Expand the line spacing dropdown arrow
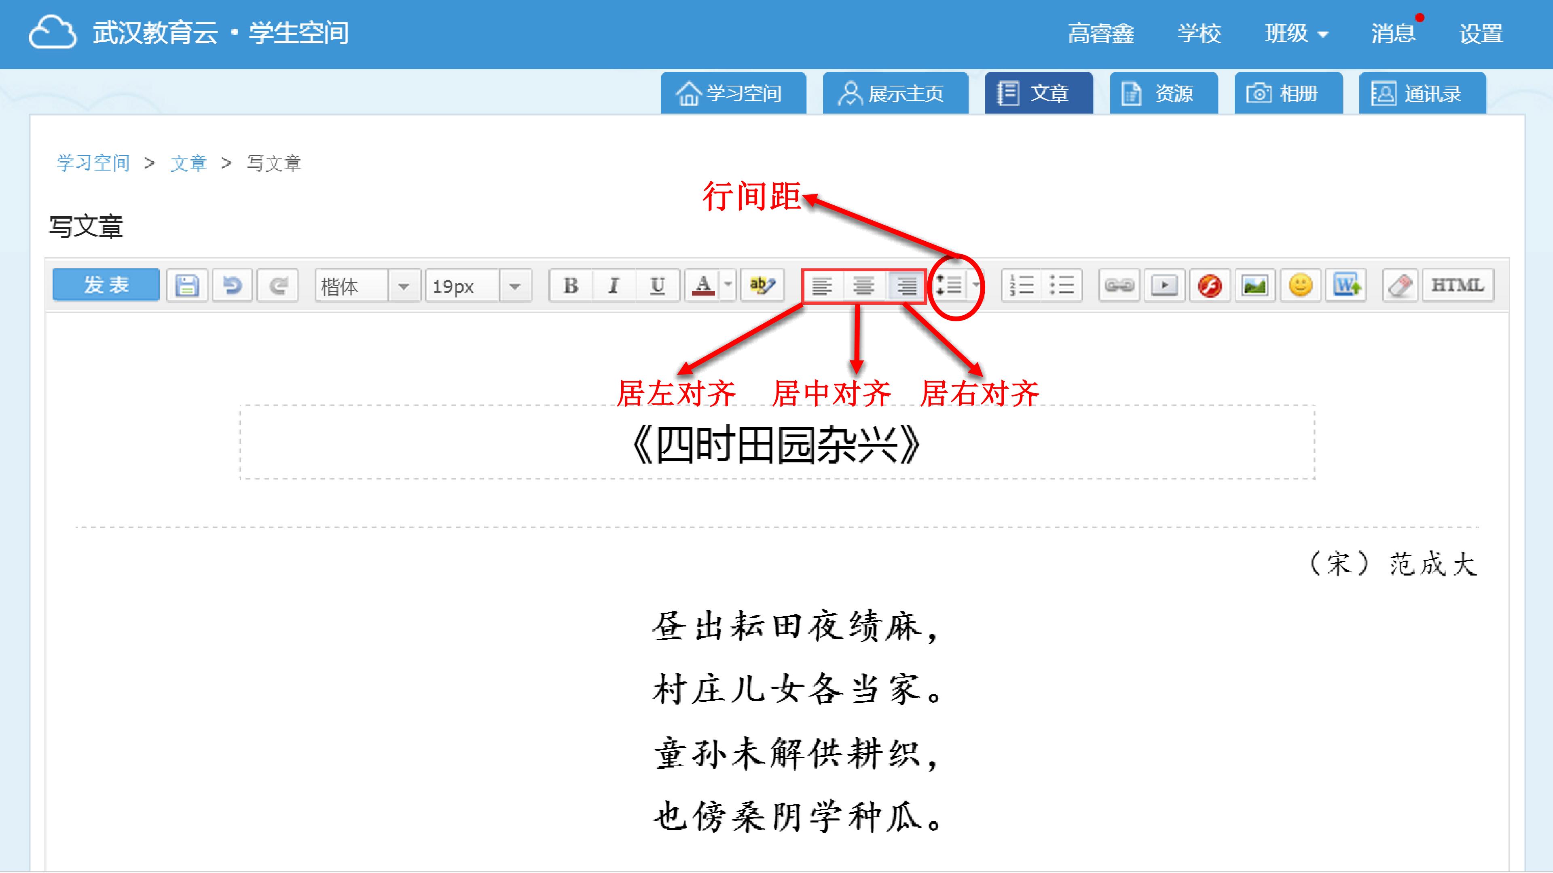The image size is (1553, 873). pyautogui.click(x=975, y=285)
